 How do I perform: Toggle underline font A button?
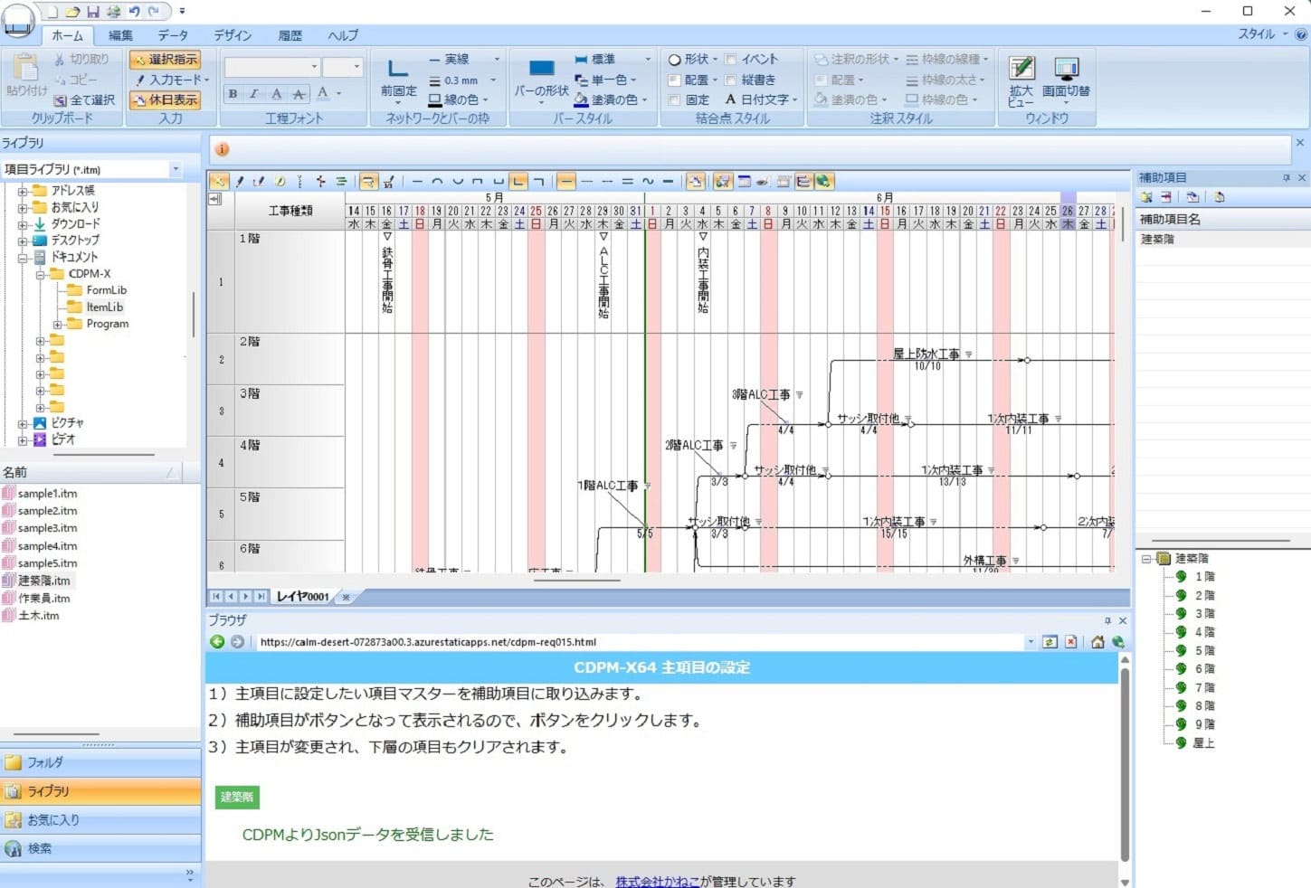(x=277, y=93)
